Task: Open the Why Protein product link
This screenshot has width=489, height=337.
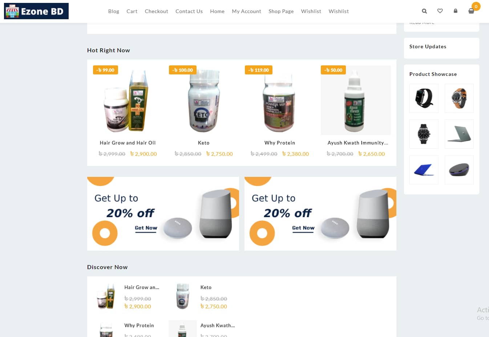Action: (x=280, y=143)
